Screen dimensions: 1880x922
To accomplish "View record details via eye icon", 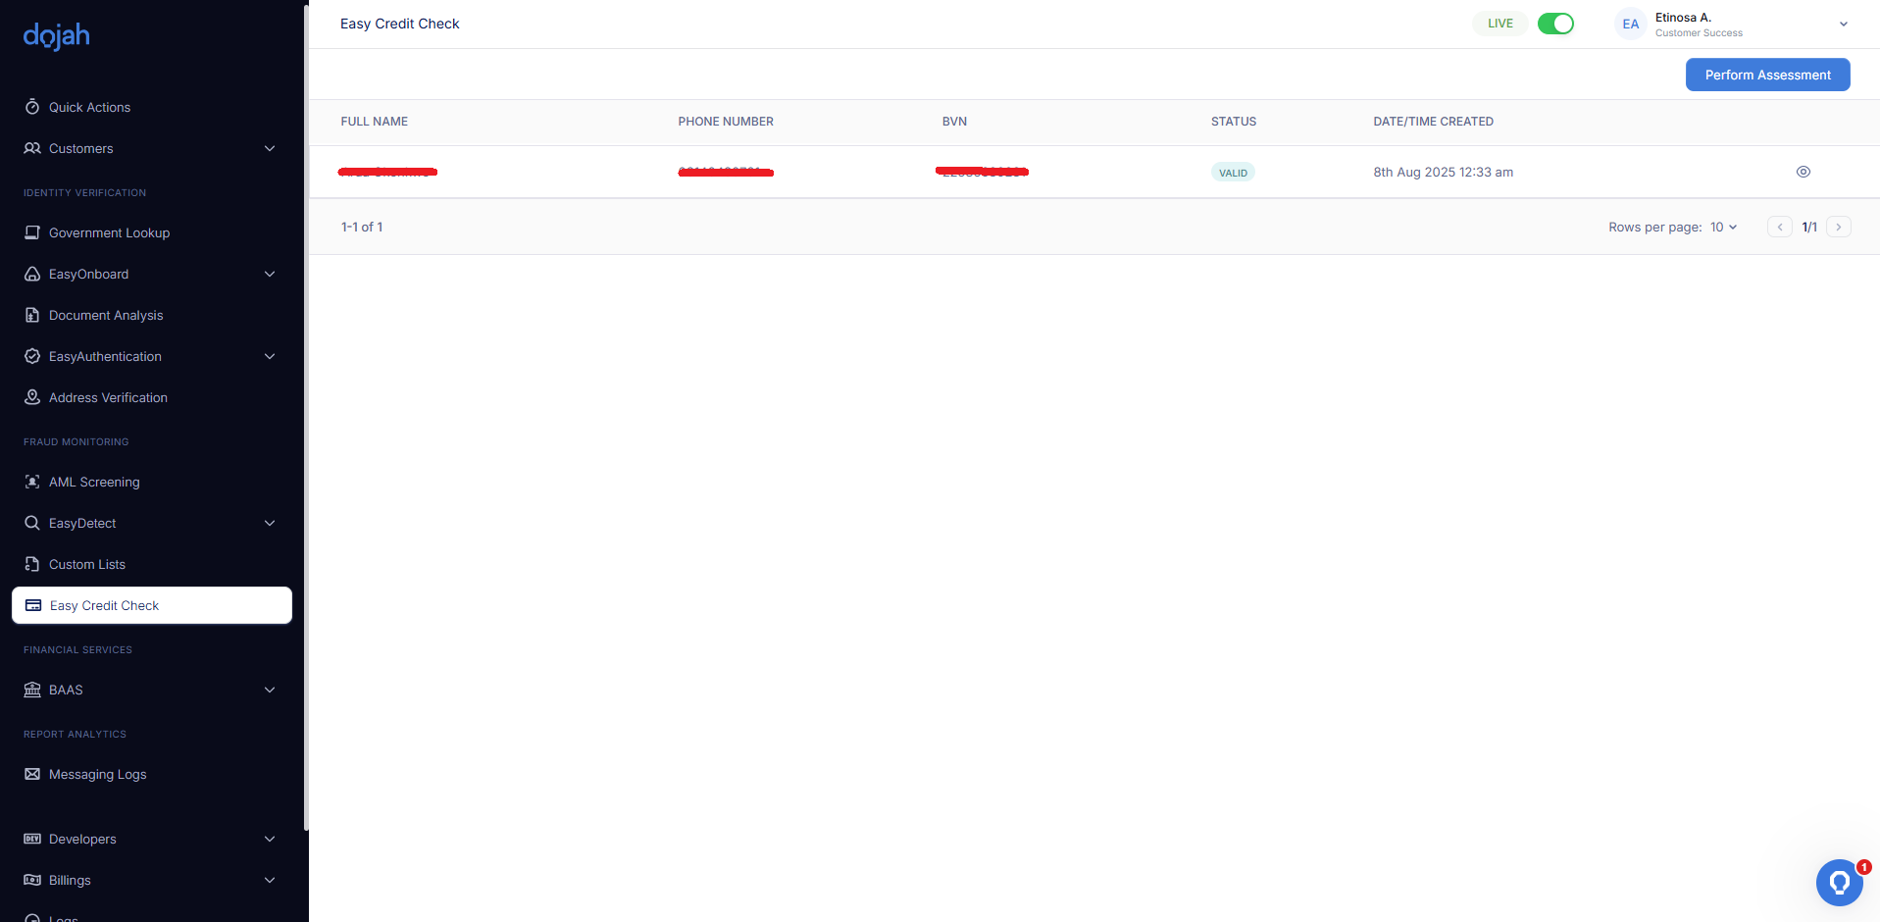I will (1803, 172).
